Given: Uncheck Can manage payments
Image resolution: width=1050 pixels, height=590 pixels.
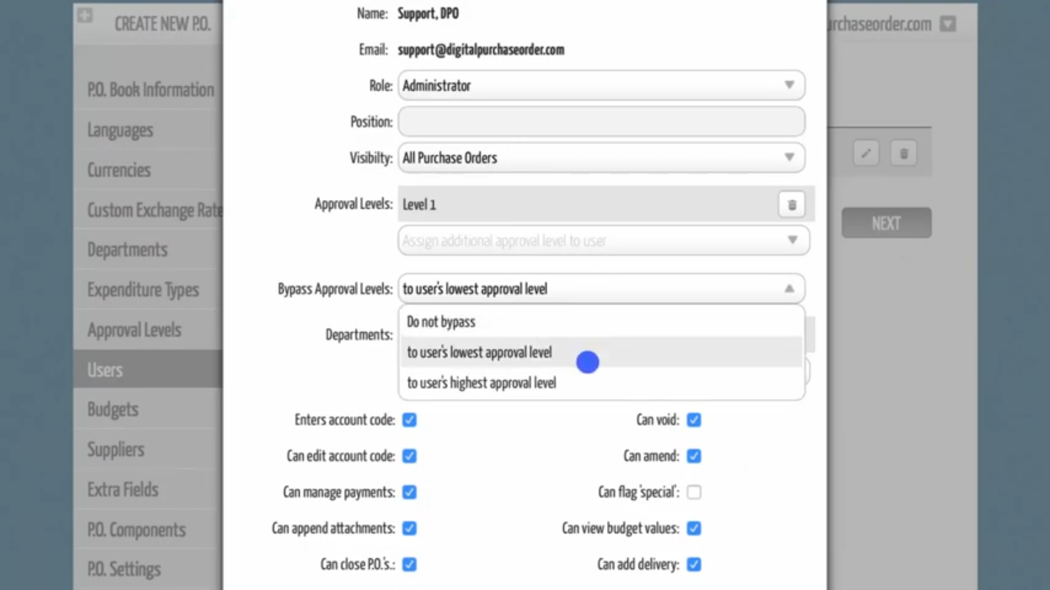Looking at the screenshot, I should point(410,492).
